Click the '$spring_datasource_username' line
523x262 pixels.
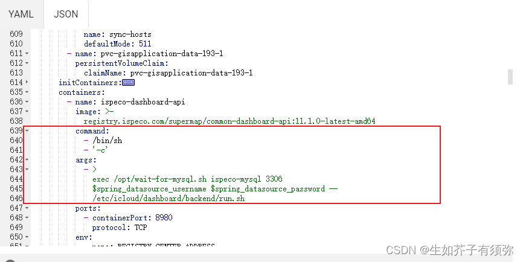pos(215,189)
